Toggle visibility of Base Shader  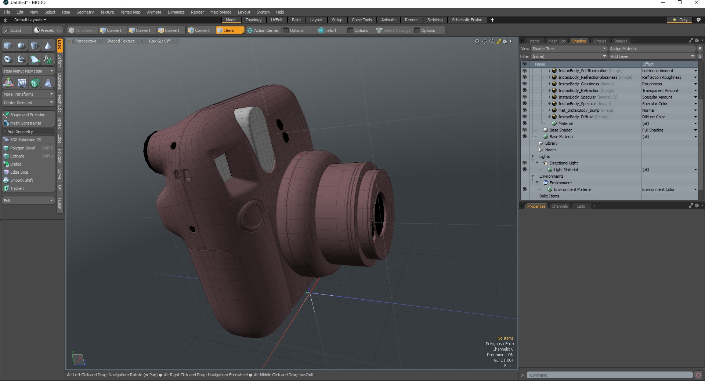point(524,130)
